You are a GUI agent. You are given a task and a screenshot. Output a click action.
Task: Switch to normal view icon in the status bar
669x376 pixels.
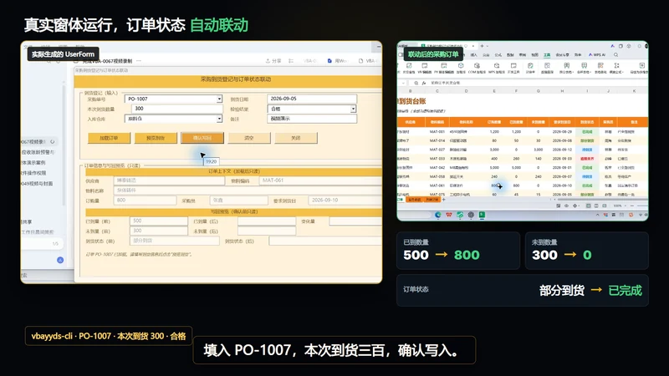point(588,206)
